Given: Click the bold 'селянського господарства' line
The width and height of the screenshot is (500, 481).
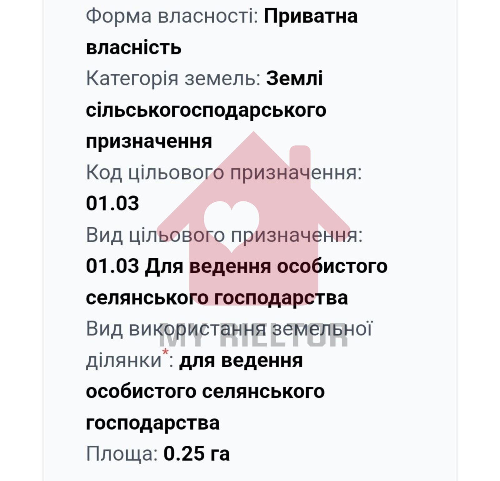Looking at the screenshot, I should click(x=217, y=298).
